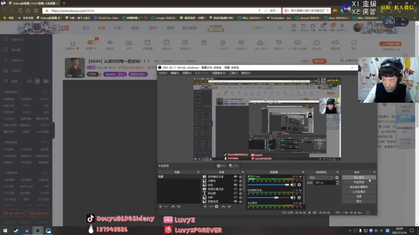Adjust the transition duration stepper arrows
Image resolution: width=419 pixels, height=235 pixels.
coord(337,183)
